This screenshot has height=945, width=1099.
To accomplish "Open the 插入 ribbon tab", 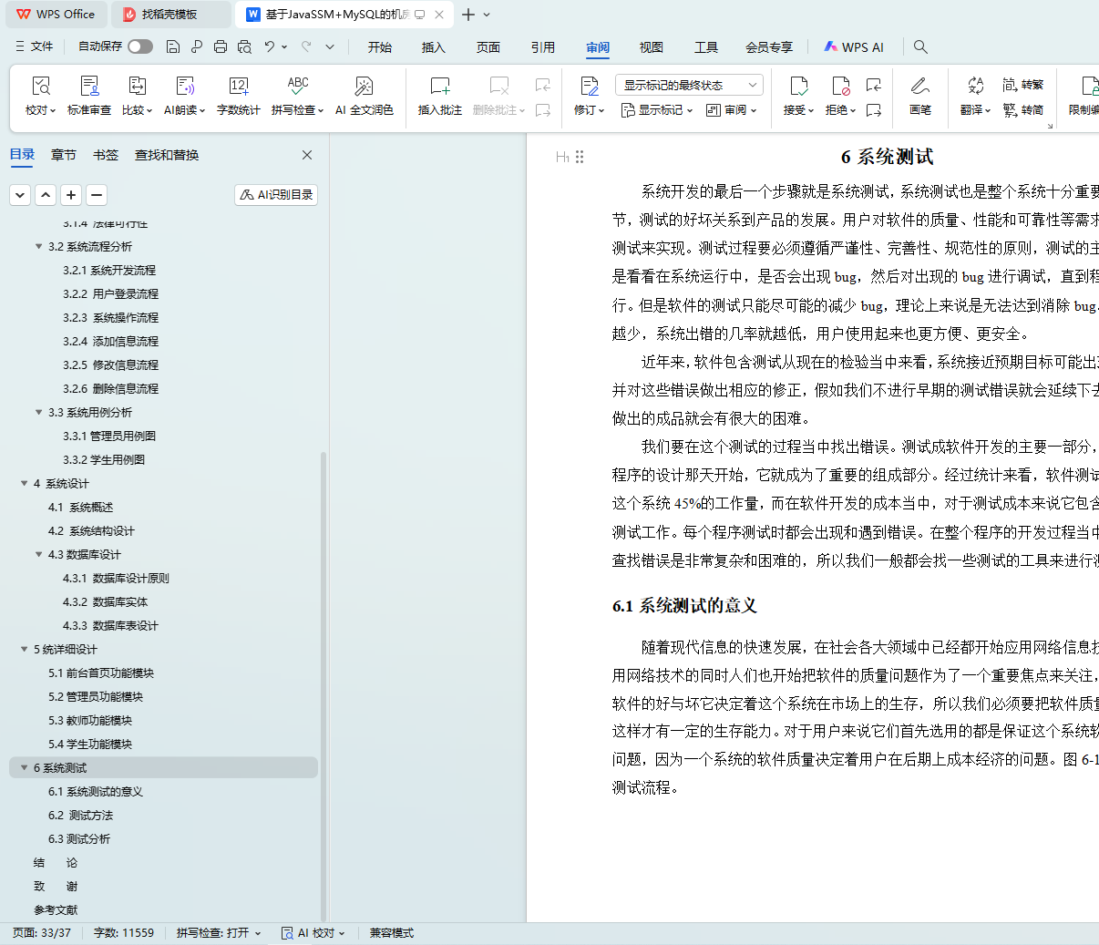I will pyautogui.click(x=434, y=47).
